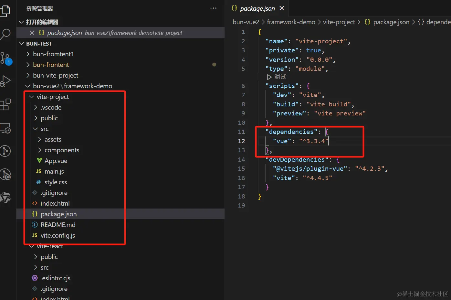
Task: Click the git icon beside vite-project .gitignore
Action: coord(35,193)
